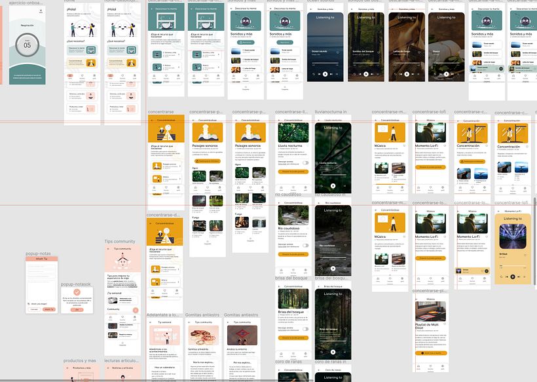
Task: Click the orange button in popup-notasok dialog
Action: (x=77, y=309)
